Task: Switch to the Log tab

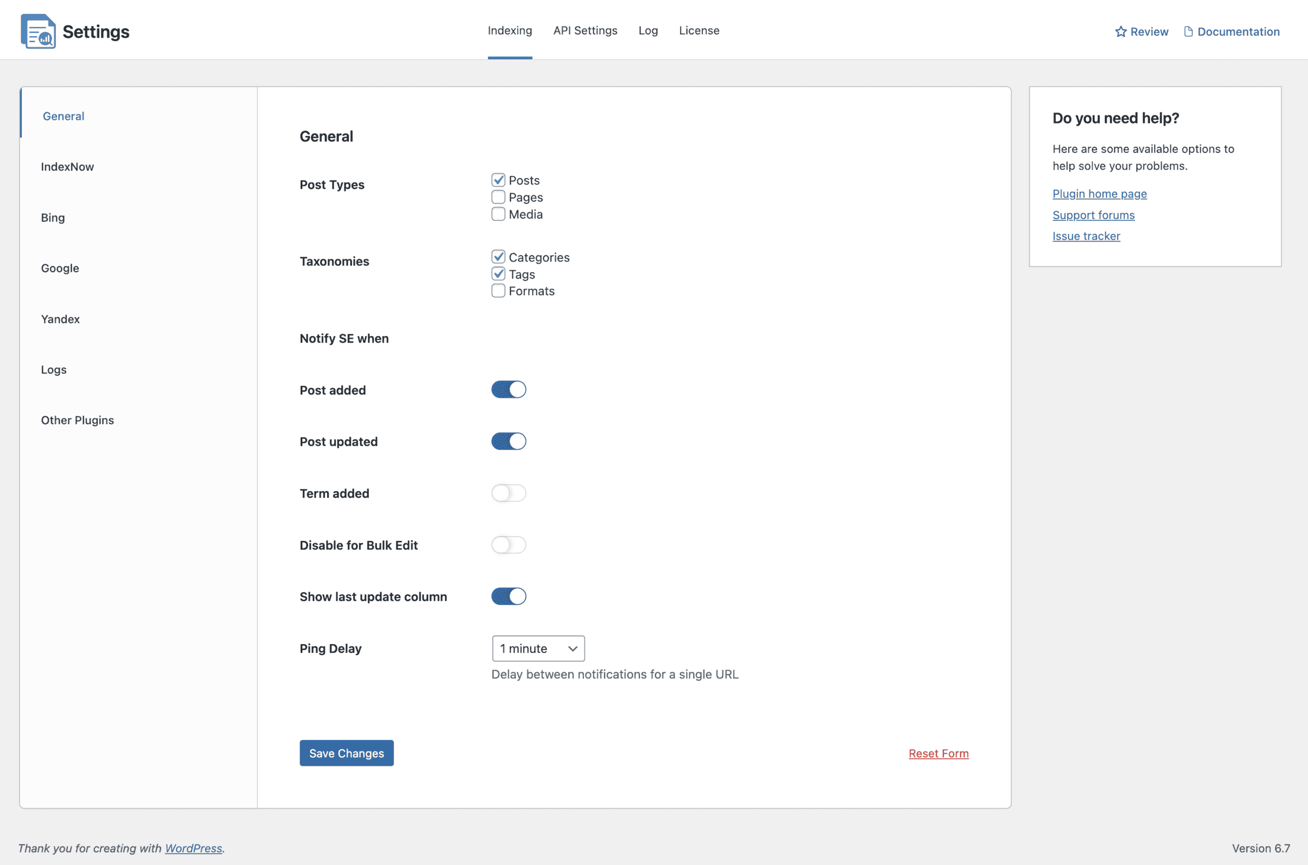Action: pos(647,30)
